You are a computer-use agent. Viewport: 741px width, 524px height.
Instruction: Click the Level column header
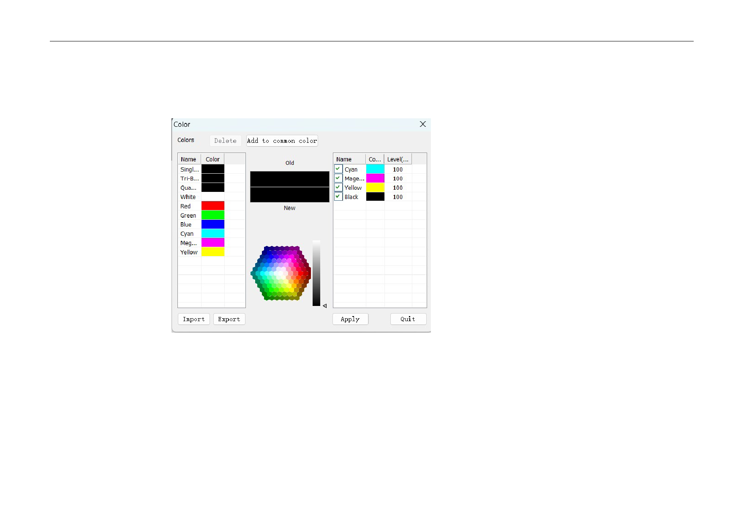pos(398,159)
